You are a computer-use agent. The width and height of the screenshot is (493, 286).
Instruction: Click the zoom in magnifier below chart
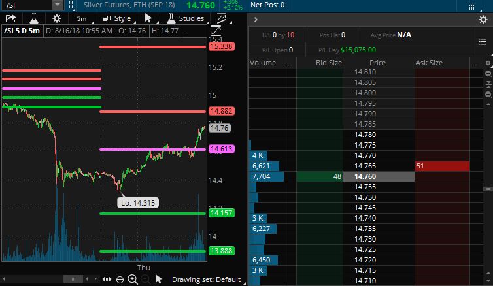[133, 279]
